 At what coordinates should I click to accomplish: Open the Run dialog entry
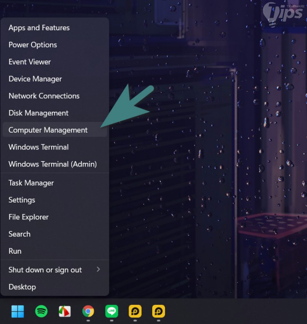tap(55, 251)
